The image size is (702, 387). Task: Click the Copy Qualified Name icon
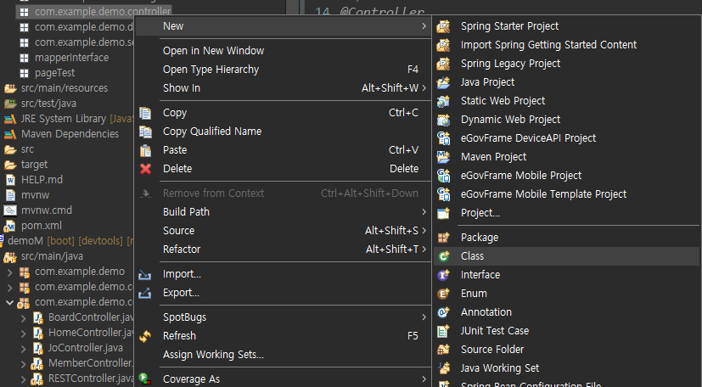click(145, 132)
